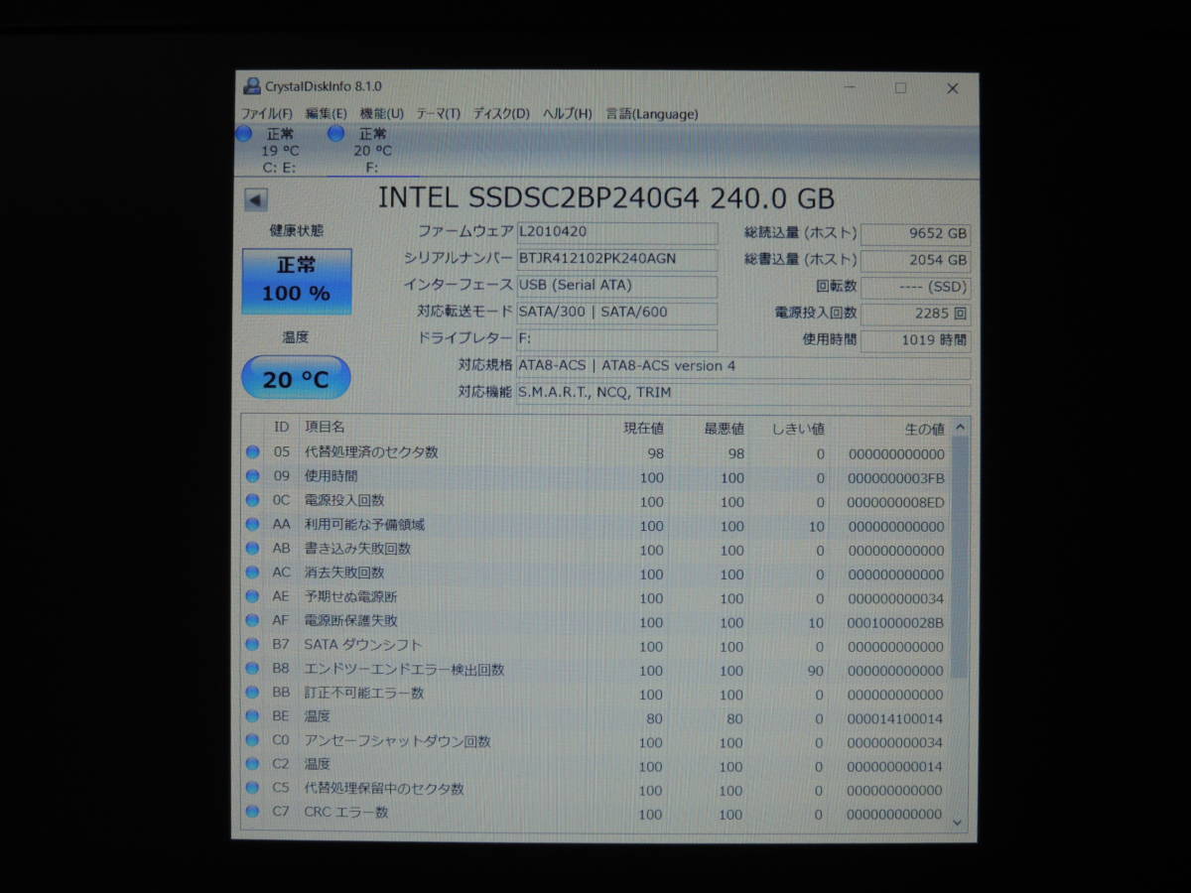Click the features field S.M.A.R.T., NCQ, TRIM
1191x893 pixels.
(743, 393)
